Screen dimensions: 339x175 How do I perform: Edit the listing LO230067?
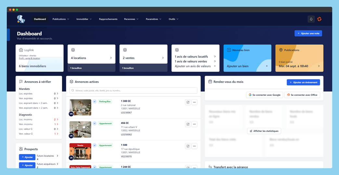pos(188,102)
